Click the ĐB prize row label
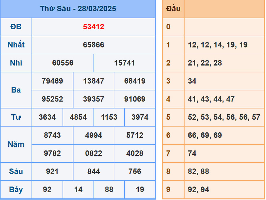This screenshot has height=200, width=266. coord(16,27)
